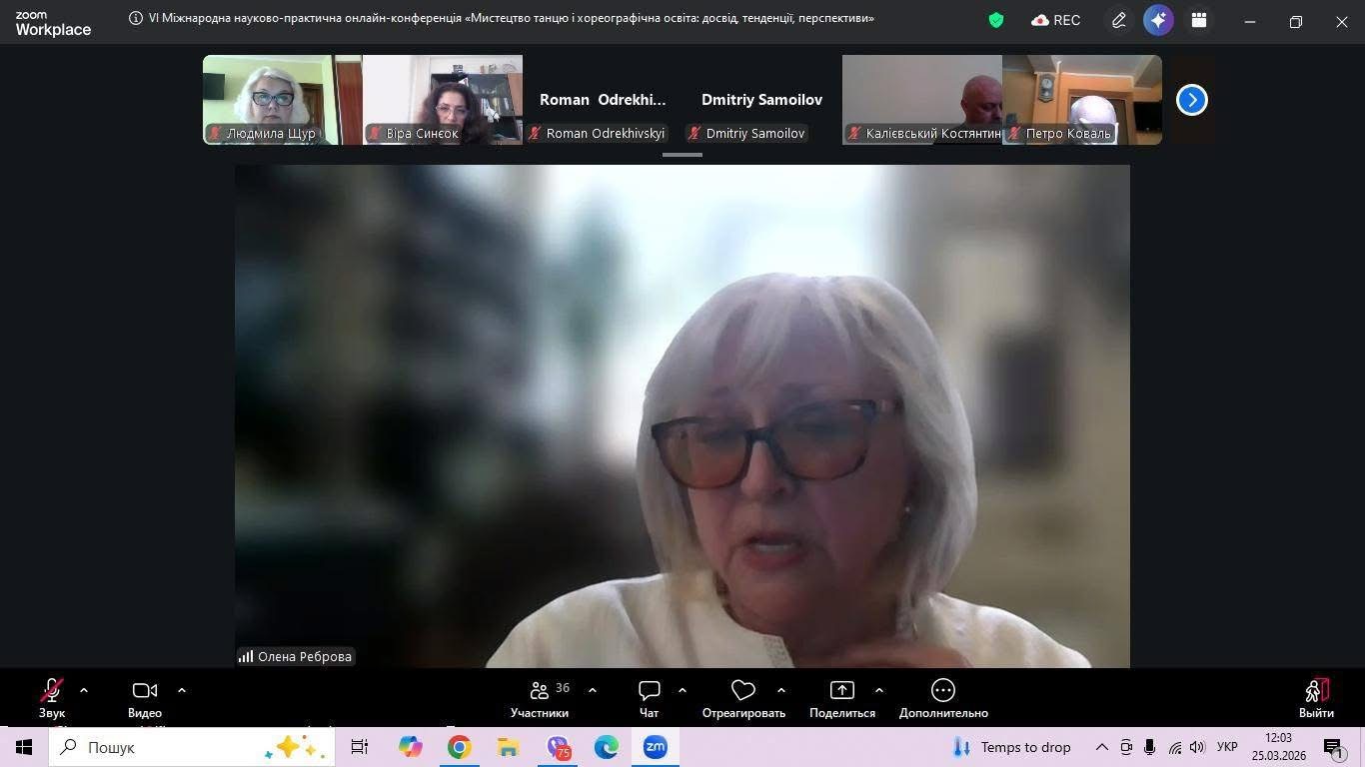This screenshot has height=767, width=1365.
Task: Leave the meeting with Выйти
Action: pos(1316,699)
